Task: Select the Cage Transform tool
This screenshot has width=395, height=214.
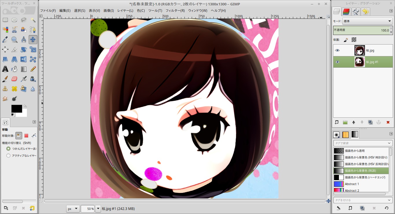Action: [x=33, y=59]
